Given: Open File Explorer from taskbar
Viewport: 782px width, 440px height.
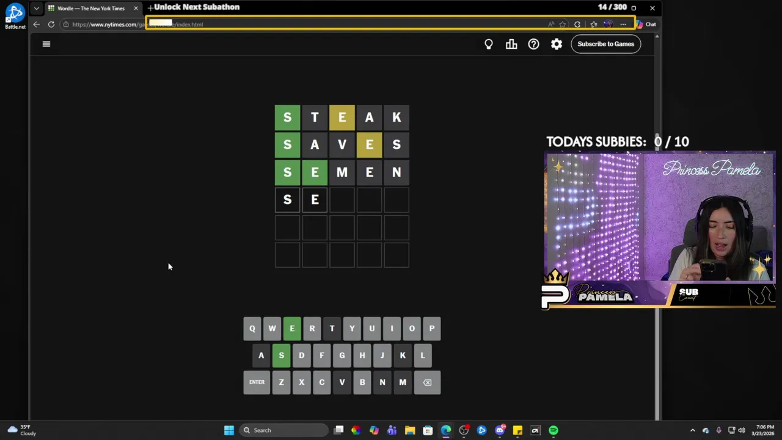Looking at the screenshot, I should coord(410,430).
